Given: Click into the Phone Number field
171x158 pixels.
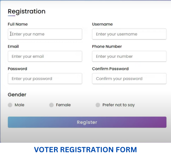Looking at the screenshot, I should pos(129,56).
